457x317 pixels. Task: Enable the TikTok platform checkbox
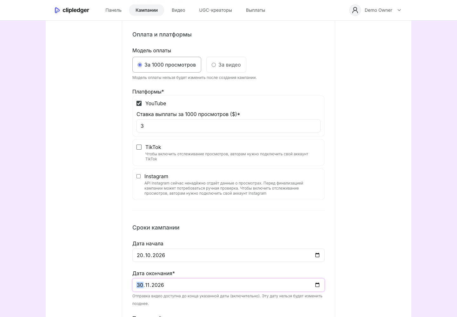click(139, 147)
